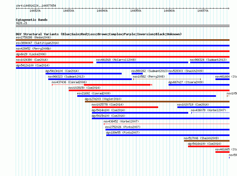Select the gray 4q31.21 cytogenetic band bar
This screenshot has width=237, height=176.
coord(122,26)
